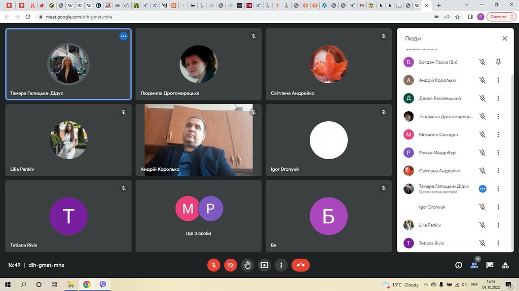Toggle the microphone mute button

[214, 265]
